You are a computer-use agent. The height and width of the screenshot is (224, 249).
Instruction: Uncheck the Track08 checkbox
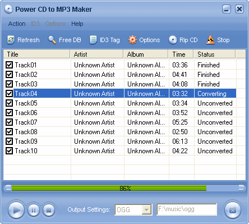tap(9, 132)
